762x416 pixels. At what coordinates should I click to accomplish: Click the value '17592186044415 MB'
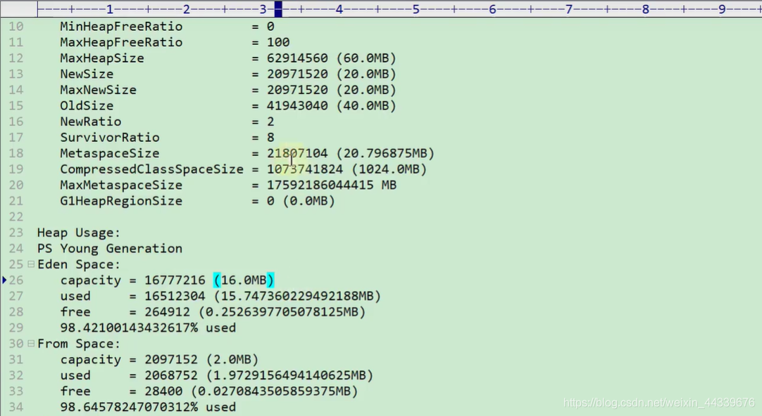[x=332, y=186]
